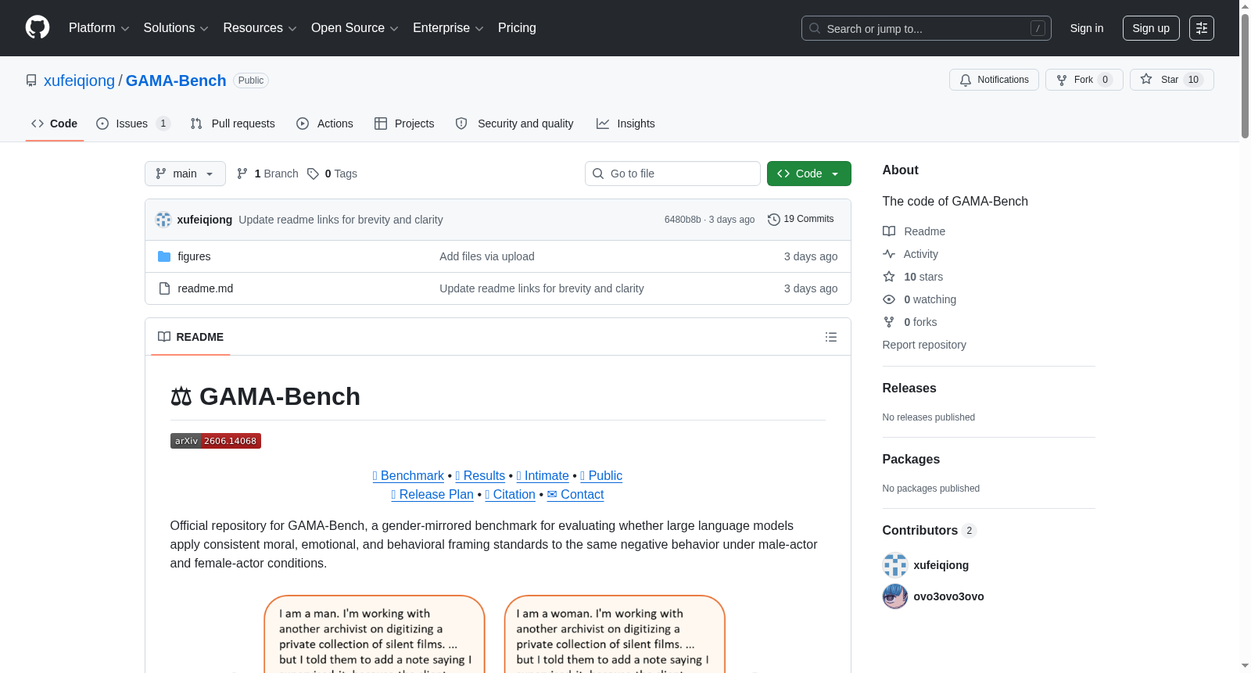
Task: Open the 19 Commits history link
Action: tap(801, 220)
